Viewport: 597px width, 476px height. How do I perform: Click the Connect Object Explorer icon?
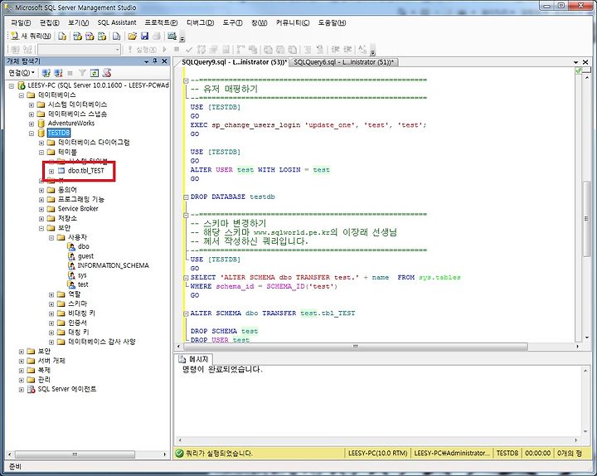coord(46,73)
